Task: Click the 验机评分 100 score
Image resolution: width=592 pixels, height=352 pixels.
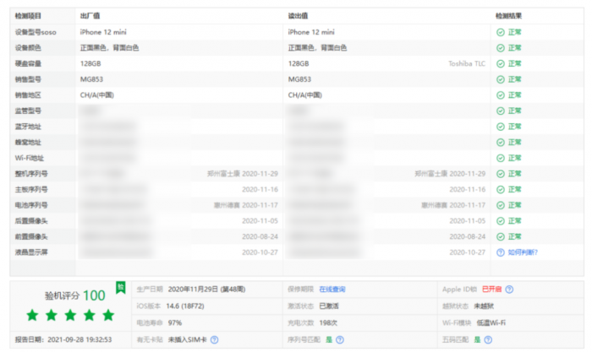Action: 74,295
